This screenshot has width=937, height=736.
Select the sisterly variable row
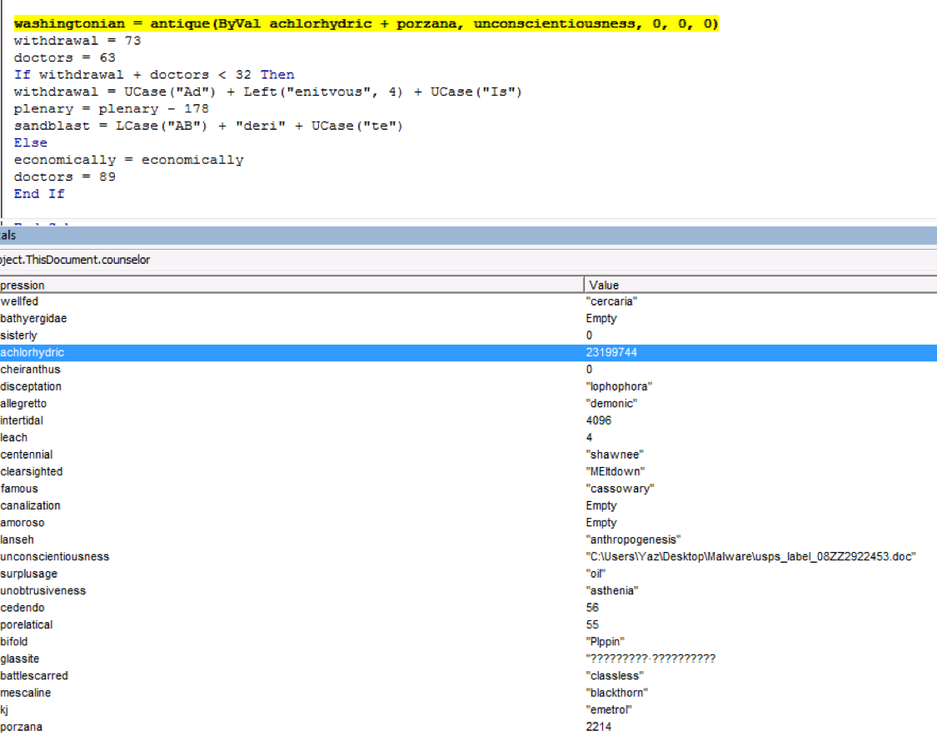pos(468,336)
